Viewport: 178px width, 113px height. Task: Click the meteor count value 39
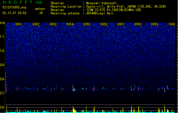pos(41,13)
